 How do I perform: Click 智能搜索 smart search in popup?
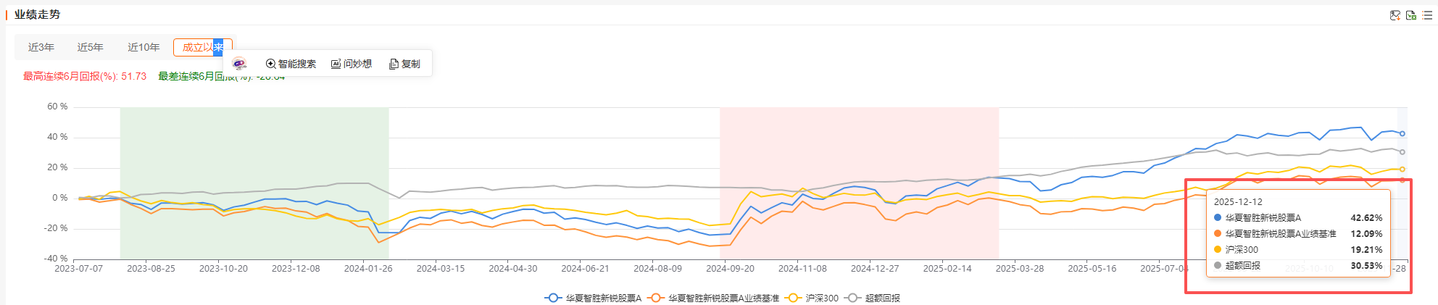point(291,64)
